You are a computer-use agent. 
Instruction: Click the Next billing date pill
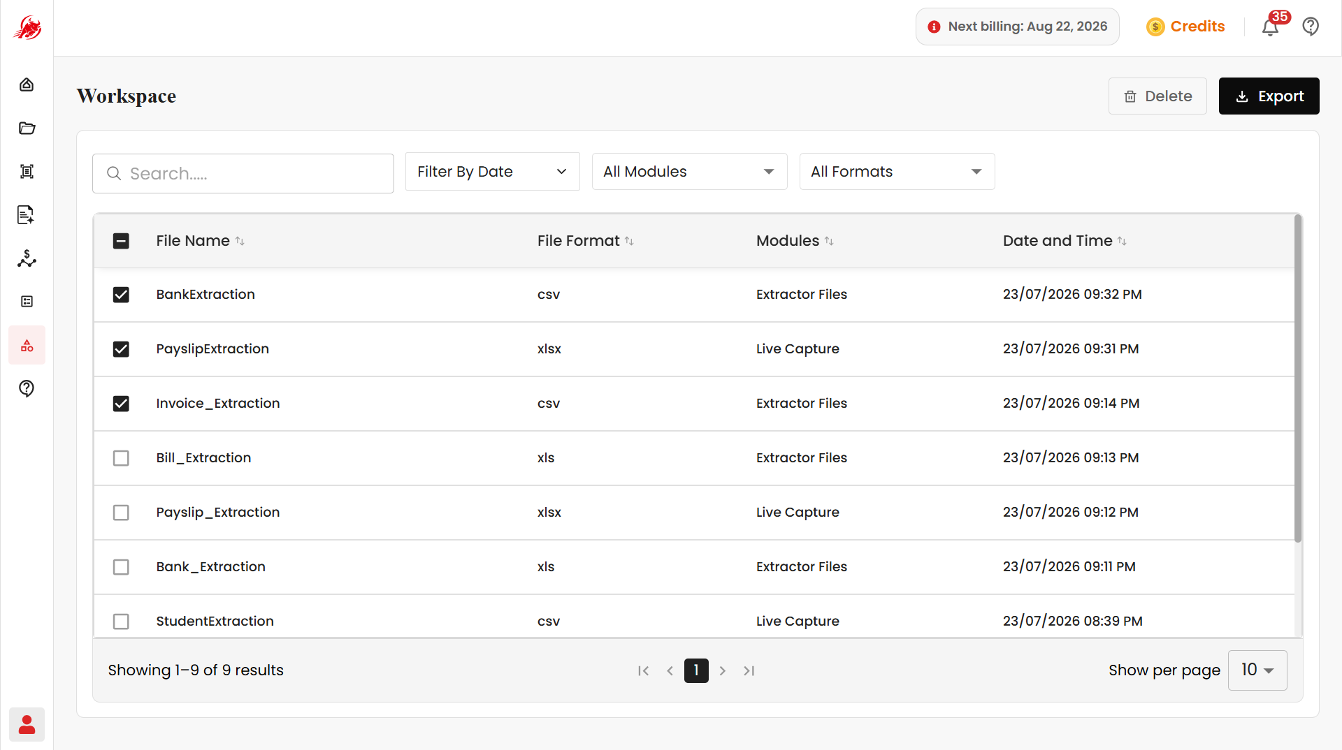[x=1018, y=27]
